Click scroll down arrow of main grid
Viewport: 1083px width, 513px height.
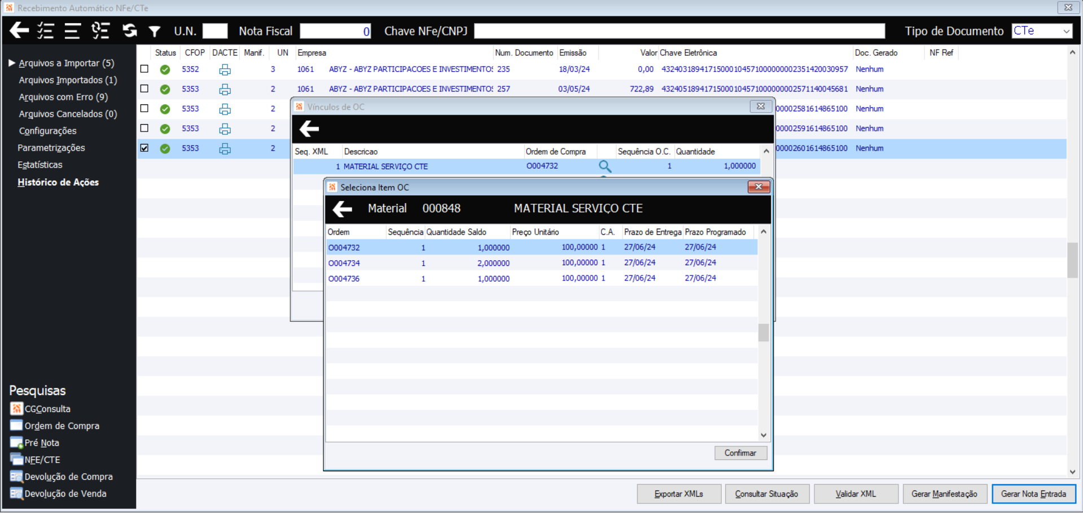click(1072, 472)
